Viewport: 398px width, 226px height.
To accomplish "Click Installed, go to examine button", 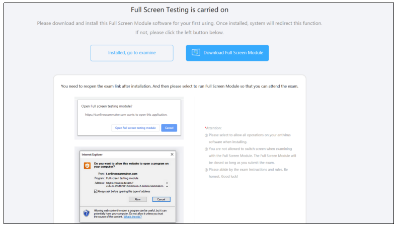I will click(x=132, y=53).
